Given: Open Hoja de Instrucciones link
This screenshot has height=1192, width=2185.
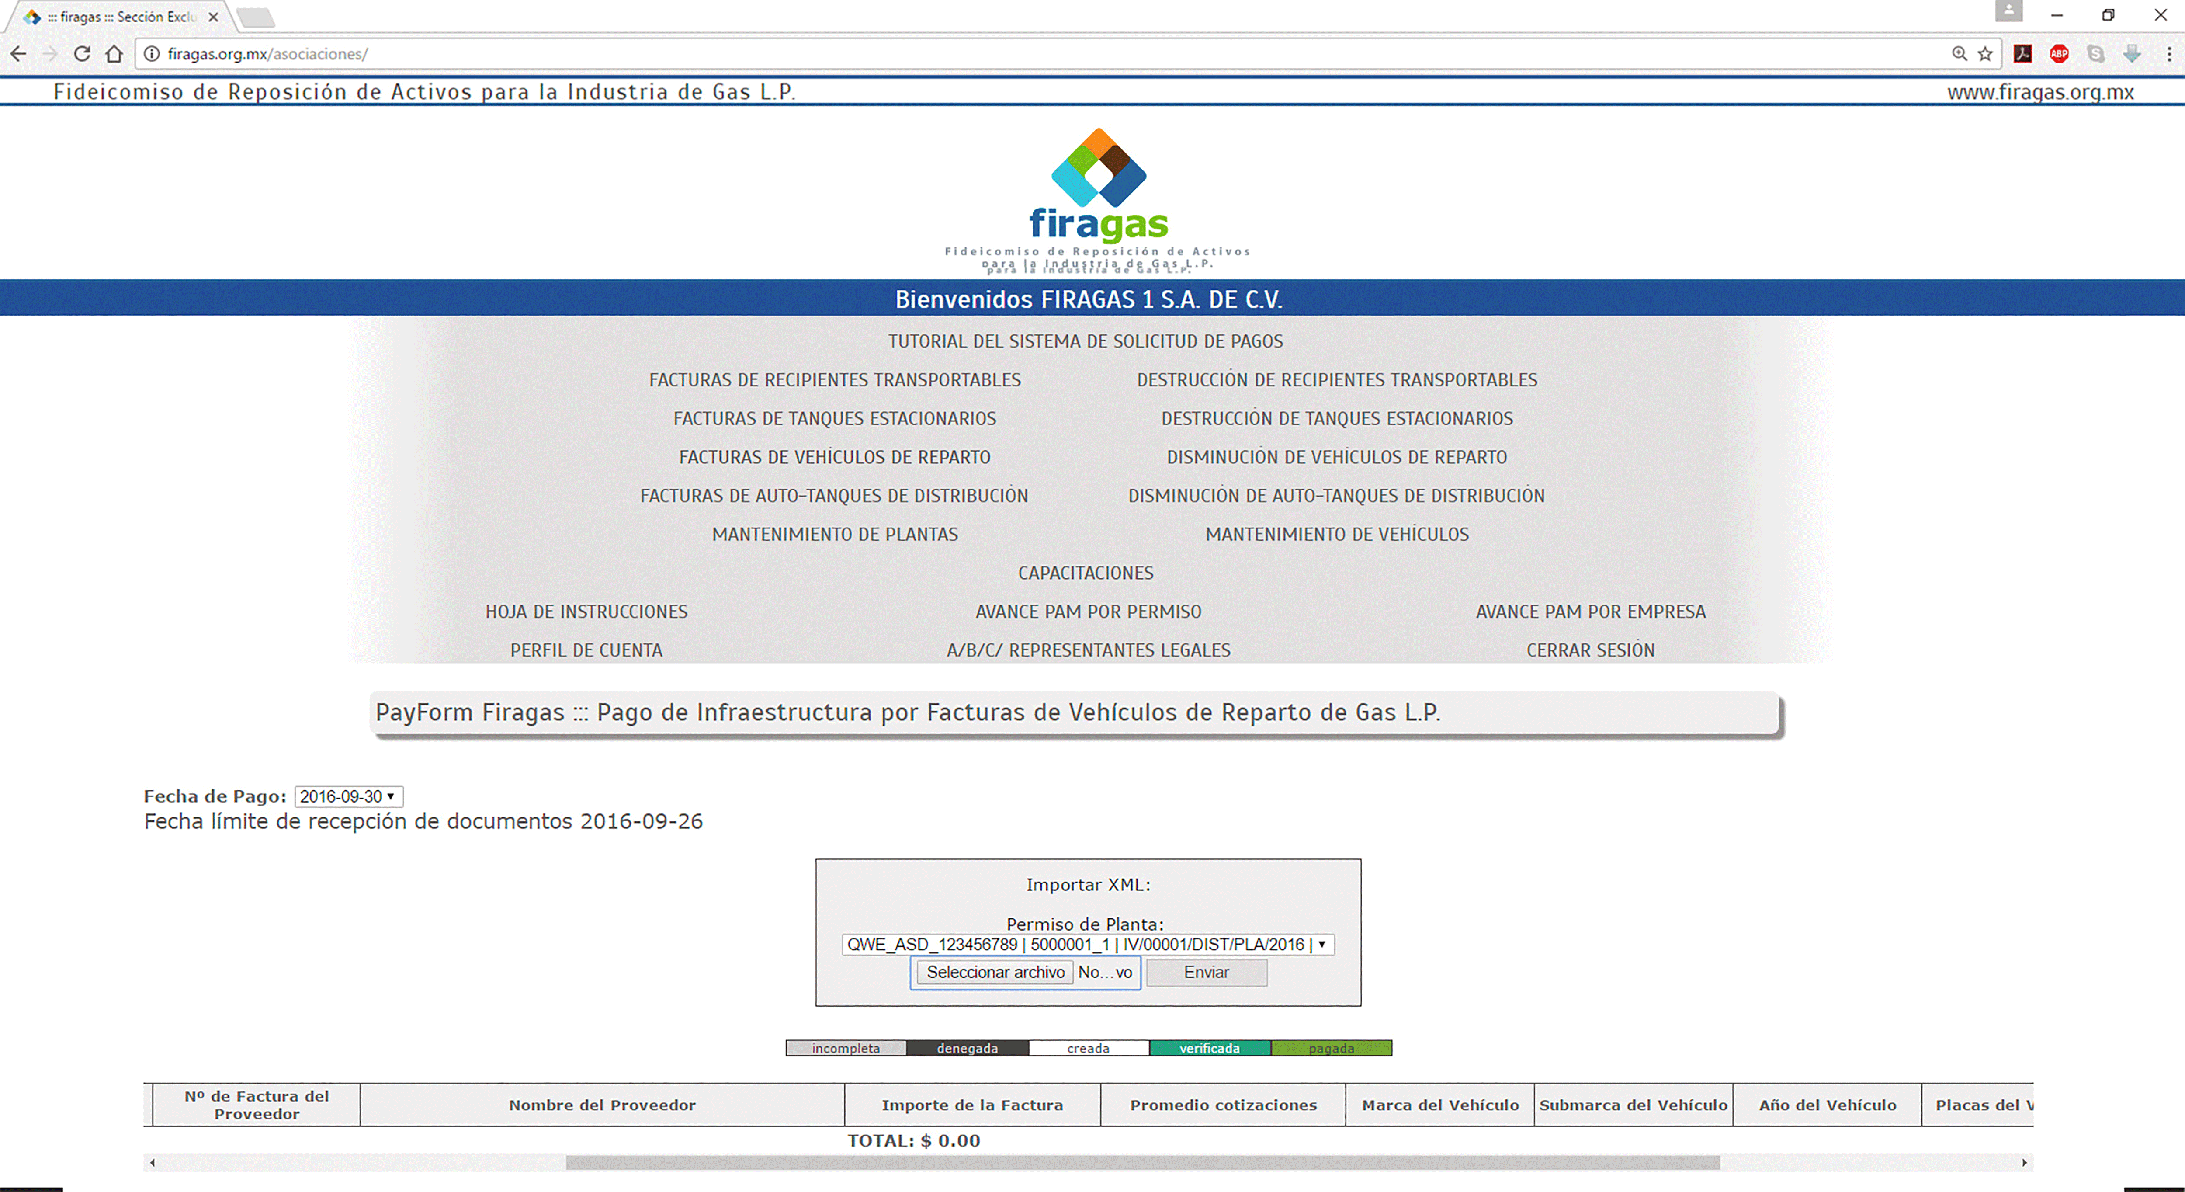Looking at the screenshot, I should [586, 612].
